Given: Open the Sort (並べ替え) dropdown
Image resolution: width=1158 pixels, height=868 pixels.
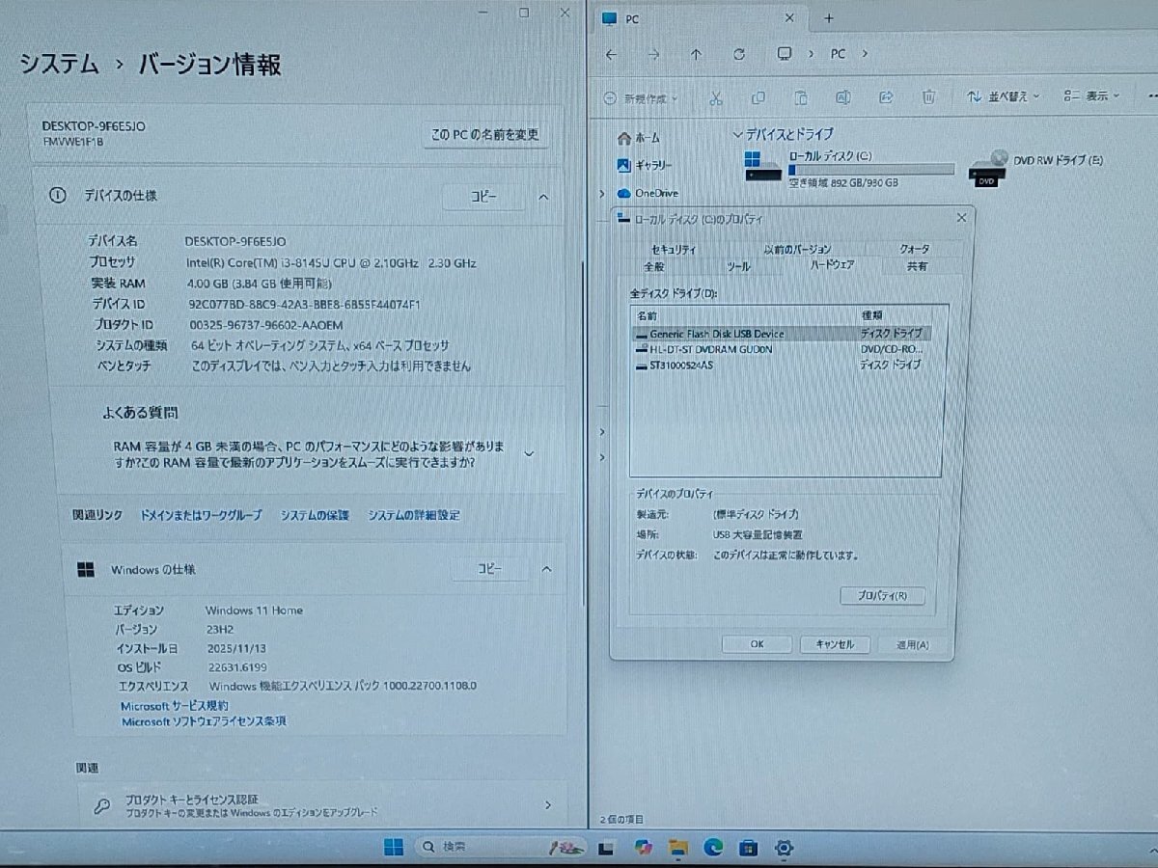Looking at the screenshot, I should (1004, 96).
